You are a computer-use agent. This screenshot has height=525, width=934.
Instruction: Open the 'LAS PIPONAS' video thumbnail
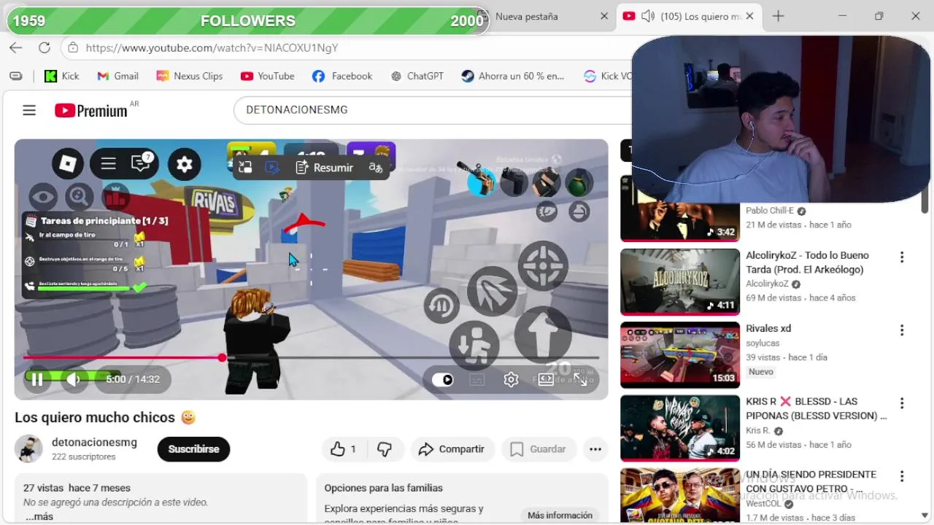(x=680, y=427)
